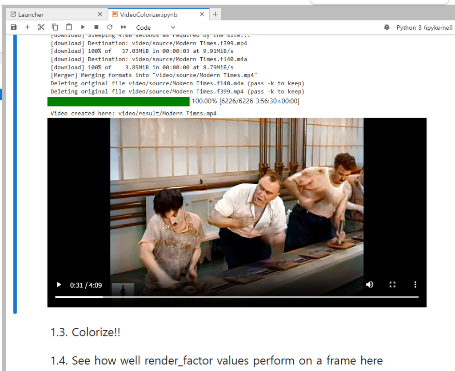Cut the selected cell with scissors icon

point(41,27)
